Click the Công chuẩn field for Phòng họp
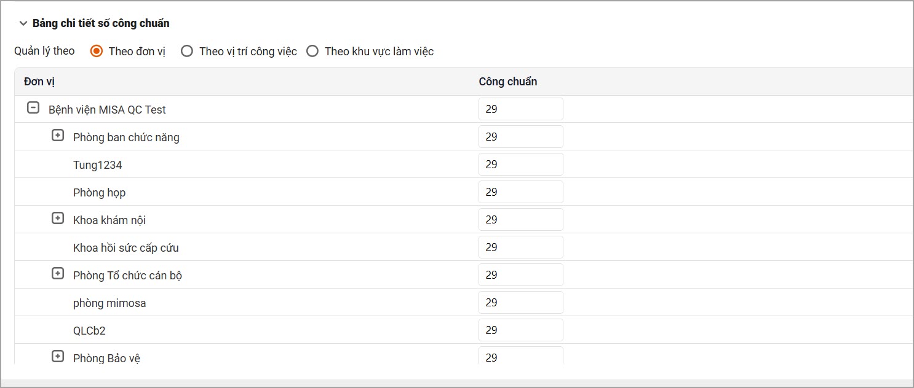The height and width of the screenshot is (388, 914). point(520,192)
